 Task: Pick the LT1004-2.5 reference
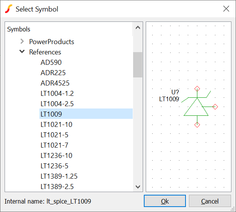click(57, 104)
